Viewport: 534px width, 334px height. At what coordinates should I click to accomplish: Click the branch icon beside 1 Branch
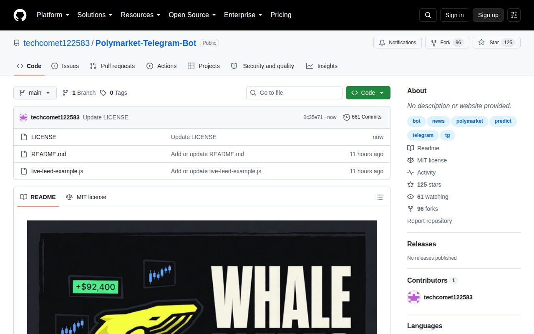tap(65, 93)
